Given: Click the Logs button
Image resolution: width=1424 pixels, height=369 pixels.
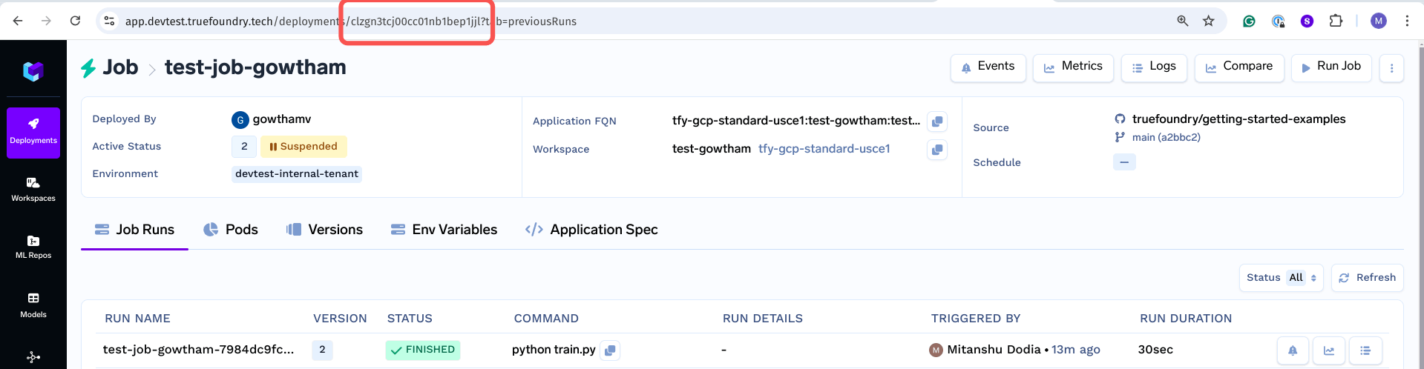Looking at the screenshot, I should pyautogui.click(x=1154, y=67).
